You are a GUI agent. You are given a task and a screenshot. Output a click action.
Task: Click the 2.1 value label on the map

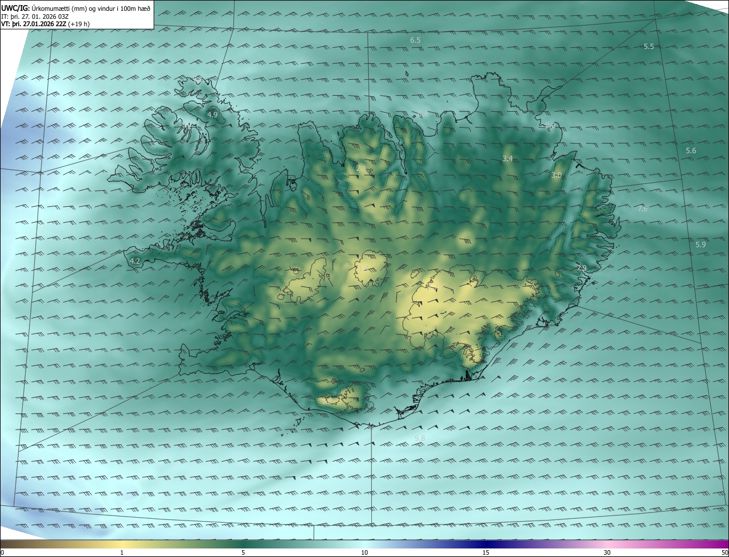pyautogui.click(x=361, y=169)
